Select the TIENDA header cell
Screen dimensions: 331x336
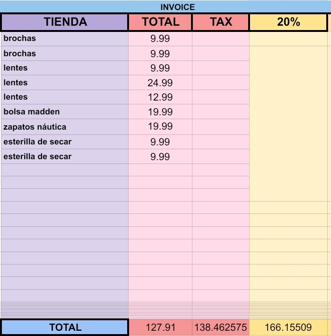(x=65, y=22)
